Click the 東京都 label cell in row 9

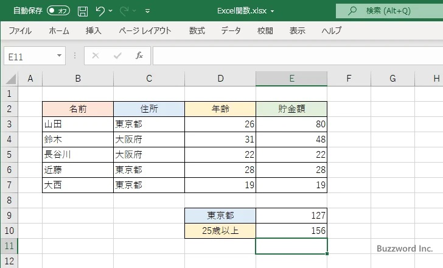coord(220,216)
